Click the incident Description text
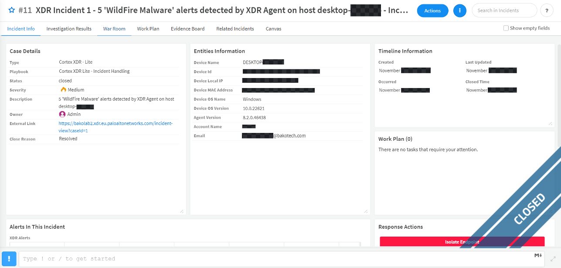This screenshot has height=268, width=561. tap(116, 102)
